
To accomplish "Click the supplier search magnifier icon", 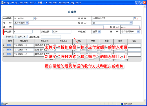I will pyautogui.click(x=135, y=18).
